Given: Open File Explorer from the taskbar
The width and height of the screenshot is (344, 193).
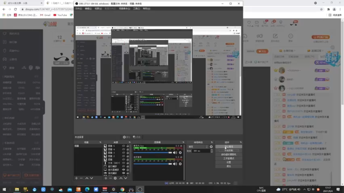Looking at the screenshot, I should (x=17, y=190).
